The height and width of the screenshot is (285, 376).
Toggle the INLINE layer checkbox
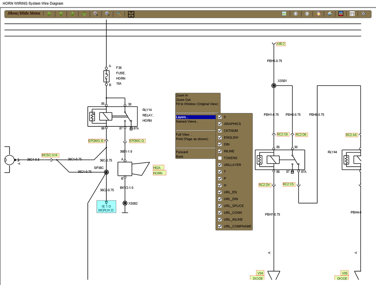click(x=220, y=151)
